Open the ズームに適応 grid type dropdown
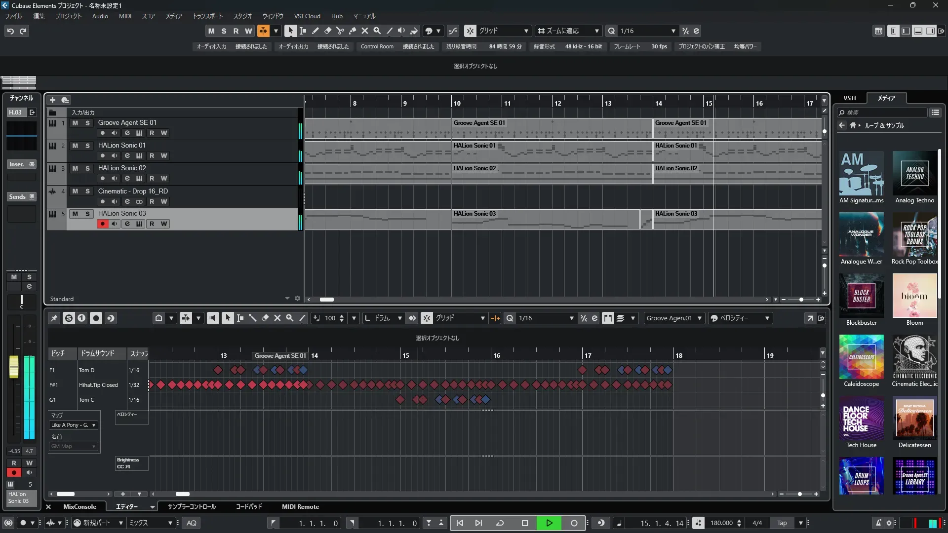The image size is (948, 533). coord(596,31)
